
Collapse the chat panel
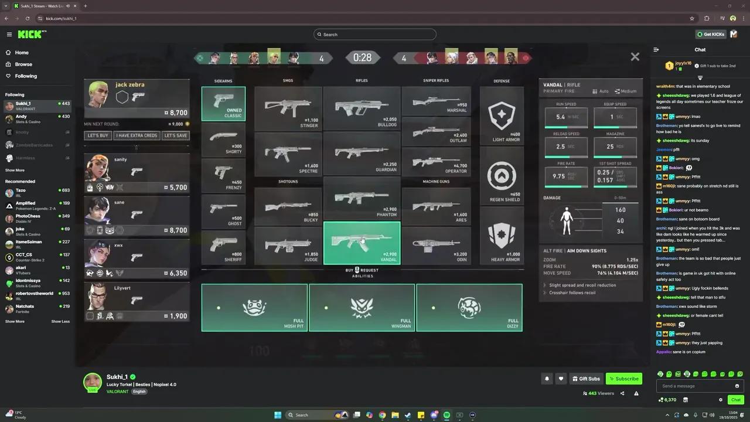click(656, 50)
